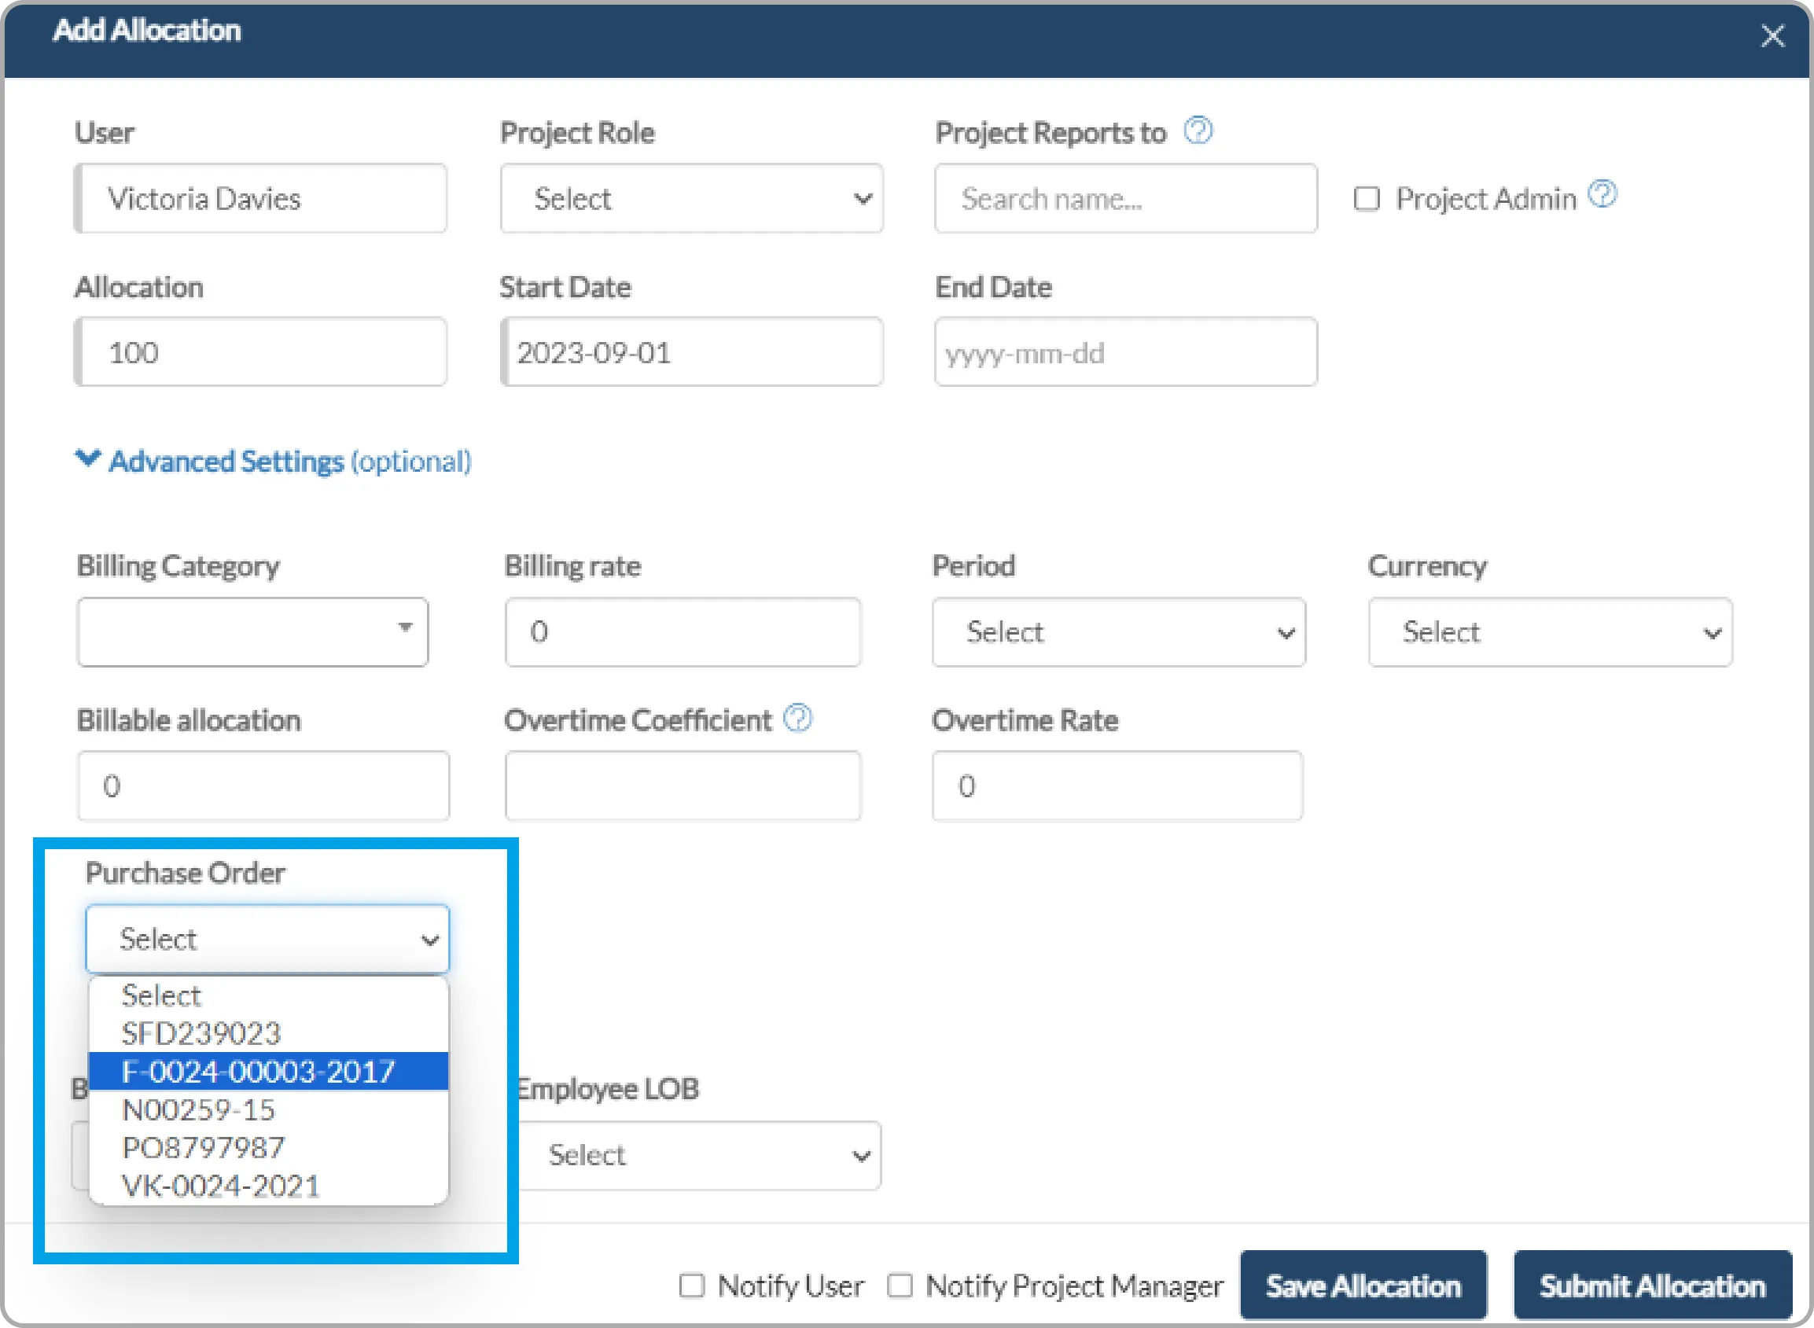This screenshot has height=1328, width=1814.
Task: Enable the Project Admin checkbox
Action: coord(1367,199)
